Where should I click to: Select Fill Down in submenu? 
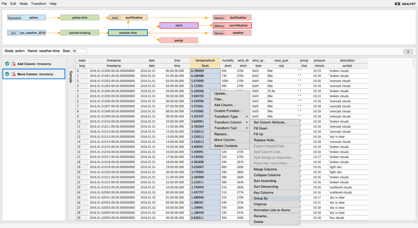275,128
